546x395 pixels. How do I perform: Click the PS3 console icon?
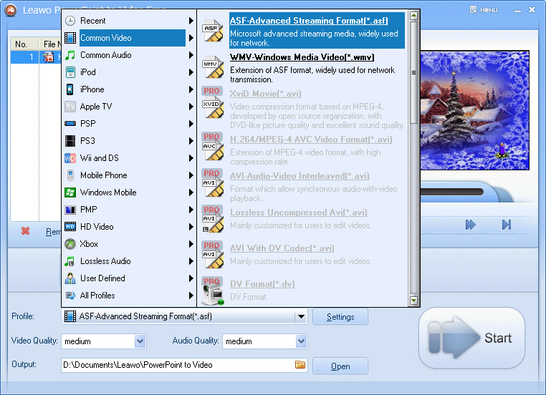[x=70, y=141]
